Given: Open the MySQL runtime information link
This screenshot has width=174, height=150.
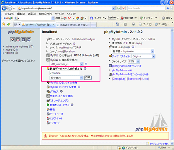Looking at the screenshot, I should (x=63, y=83).
